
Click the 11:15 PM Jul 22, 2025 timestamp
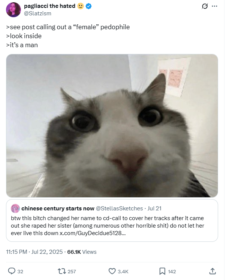(x=34, y=252)
